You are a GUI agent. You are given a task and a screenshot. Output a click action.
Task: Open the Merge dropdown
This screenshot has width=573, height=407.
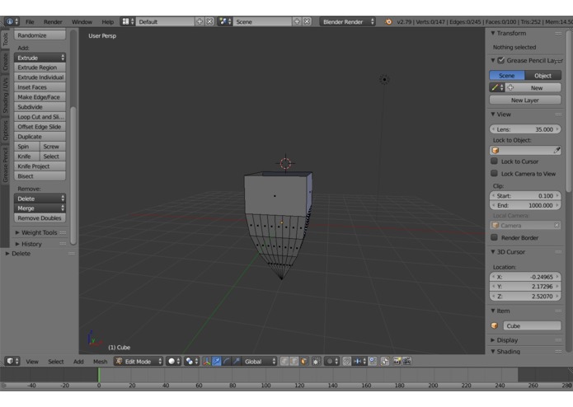point(40,208)
